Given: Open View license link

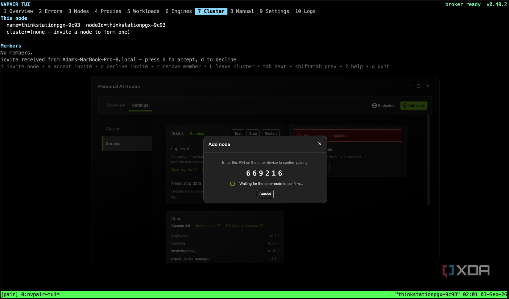Looking at the screenshot, I should (208, 226).
